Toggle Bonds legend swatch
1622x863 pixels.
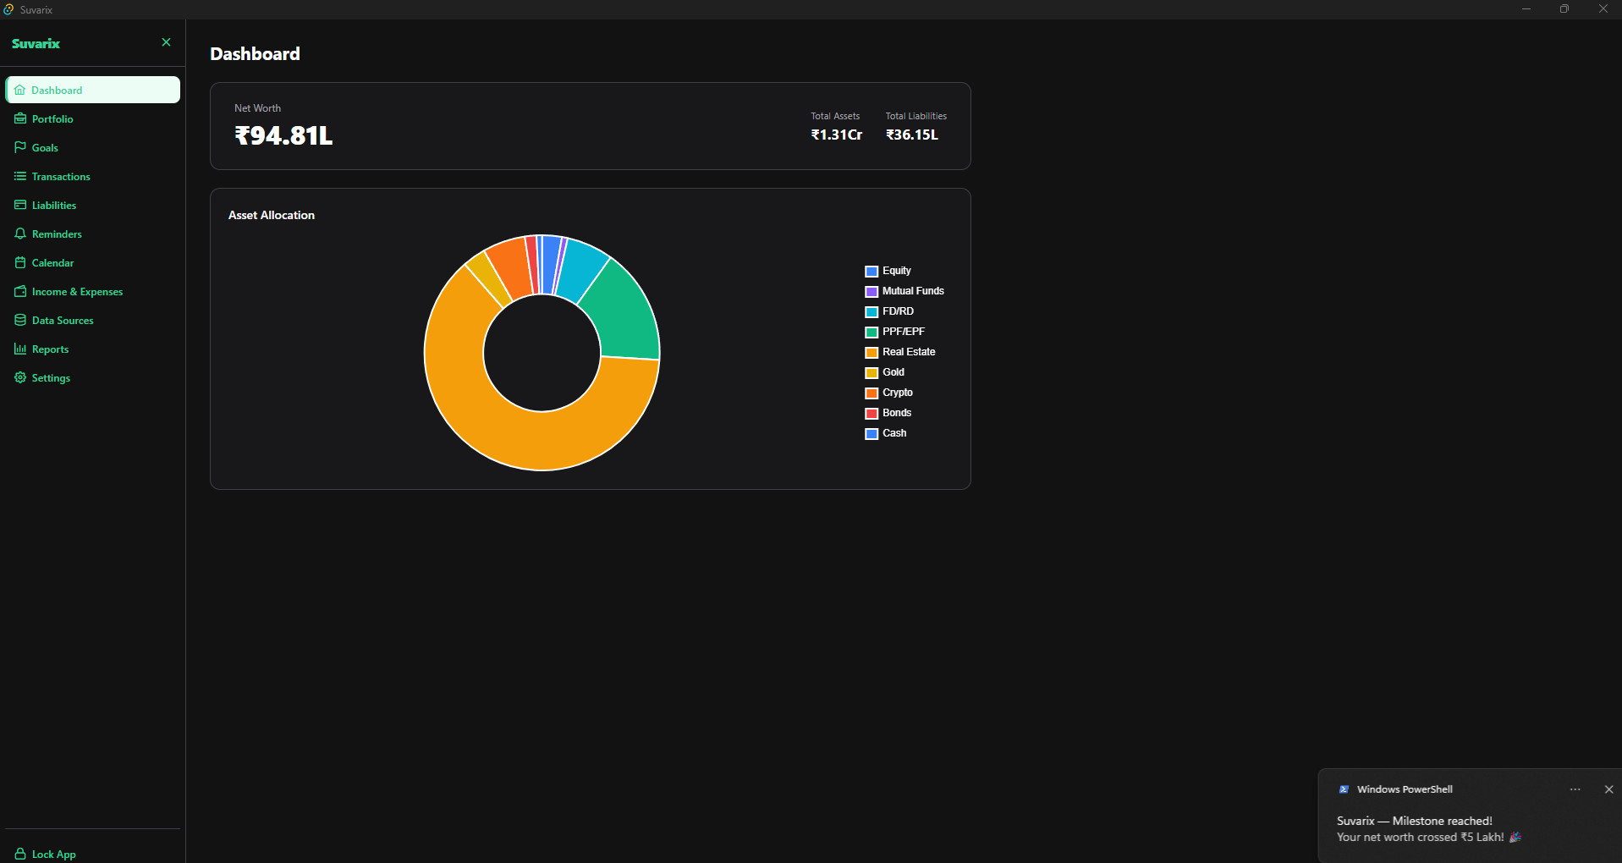[x=871, y=414]
